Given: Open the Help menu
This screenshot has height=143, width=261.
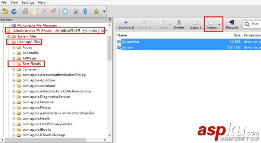Looking at the screenshot, I should tap(42, 3).
